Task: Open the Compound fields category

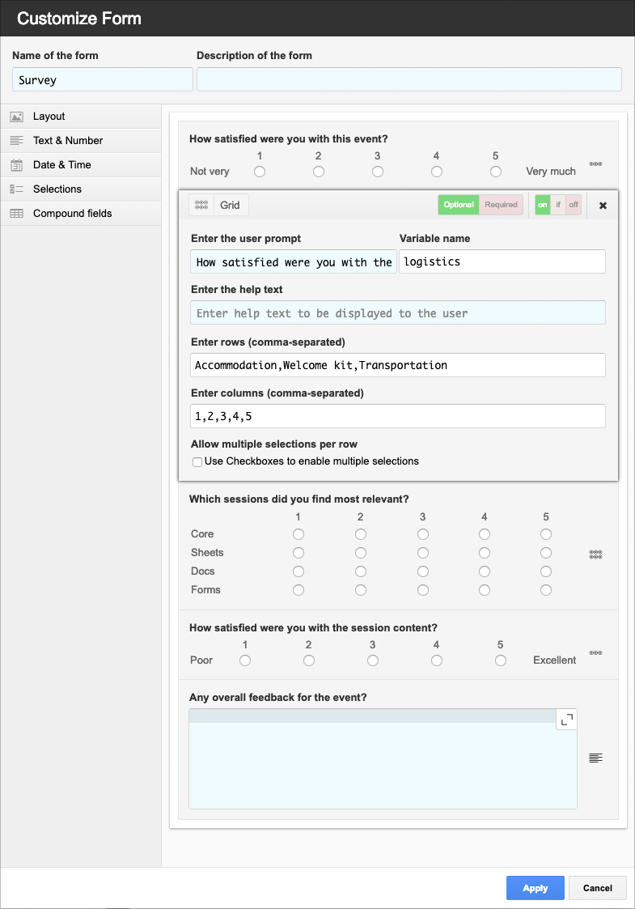Action: click(81, 214)
